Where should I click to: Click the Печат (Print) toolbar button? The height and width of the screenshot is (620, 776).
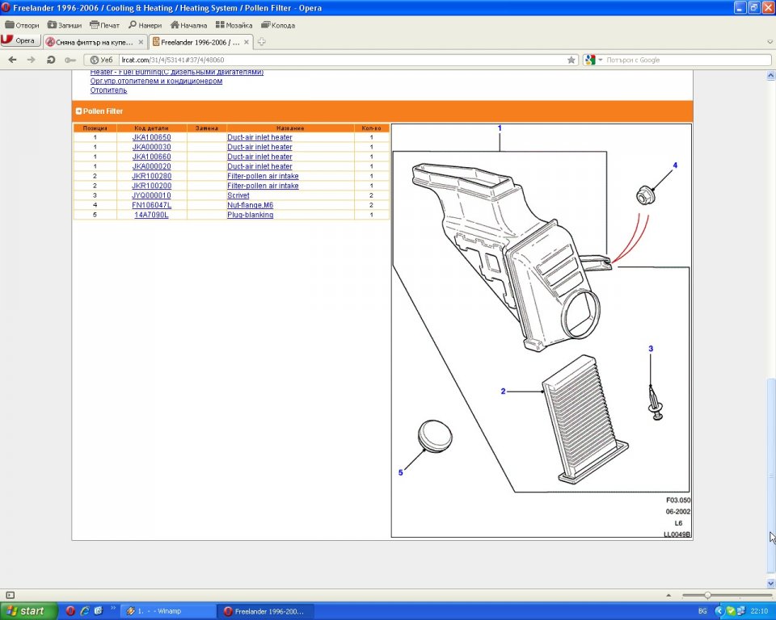click(x=104, y=25)
